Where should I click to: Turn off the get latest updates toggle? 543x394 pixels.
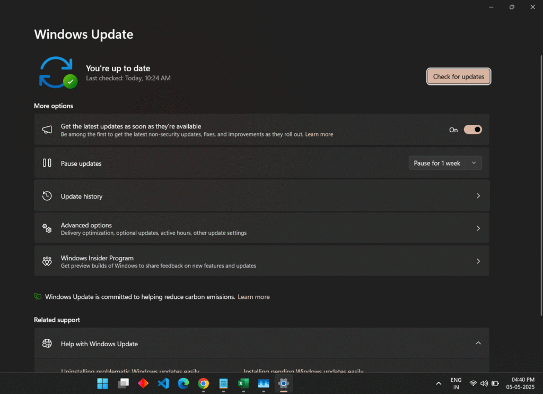tap(472, 130)
